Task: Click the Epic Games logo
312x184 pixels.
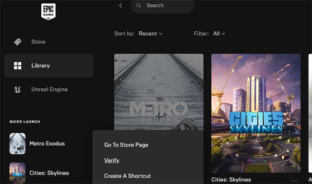Action: pyautogui.click(x=48, y=11)
